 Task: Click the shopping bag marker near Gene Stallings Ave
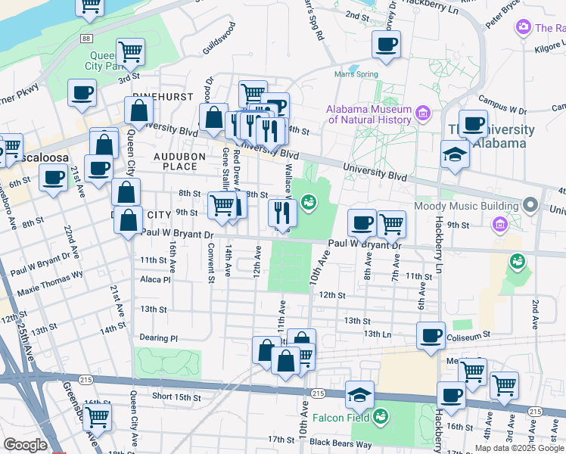213,120
